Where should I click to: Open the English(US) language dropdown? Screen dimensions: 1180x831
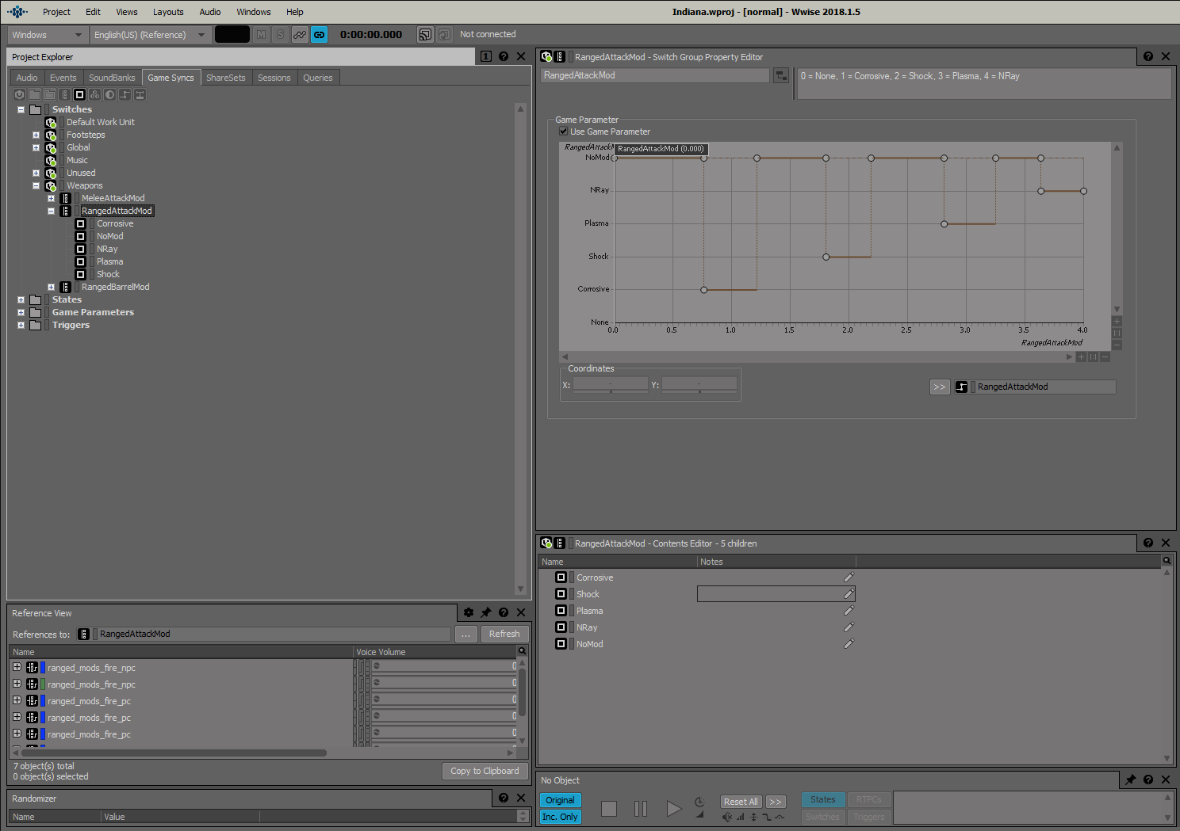149,35
